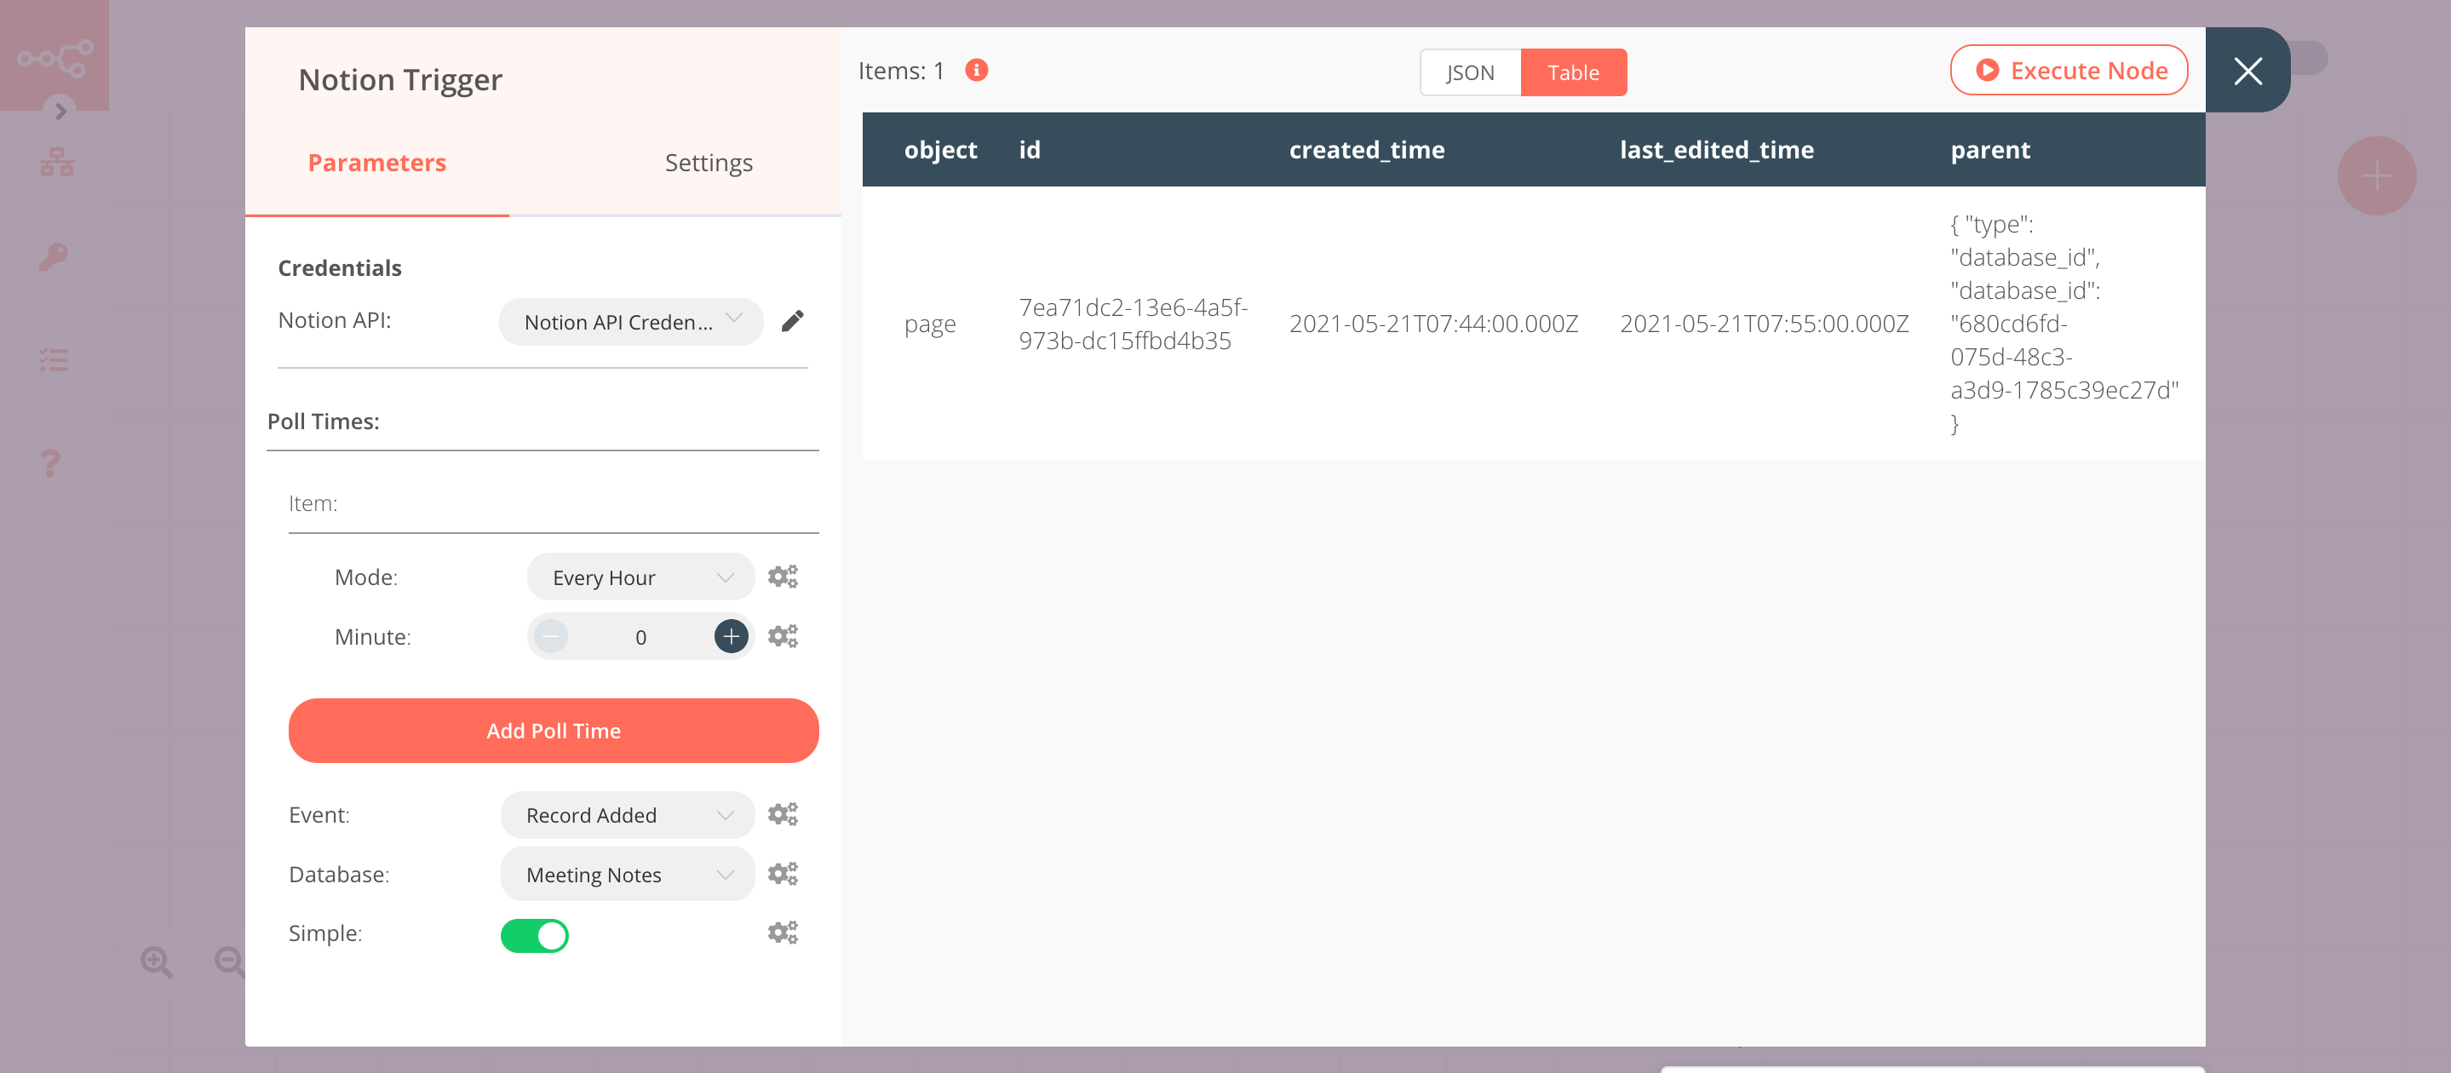Open gear settings beside the Database parameter
The height and width of the screenshot is (1073, 2451).
pos(782,873)
